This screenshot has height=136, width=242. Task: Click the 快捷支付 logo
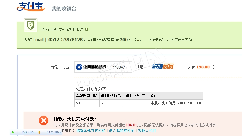point(163,67)
